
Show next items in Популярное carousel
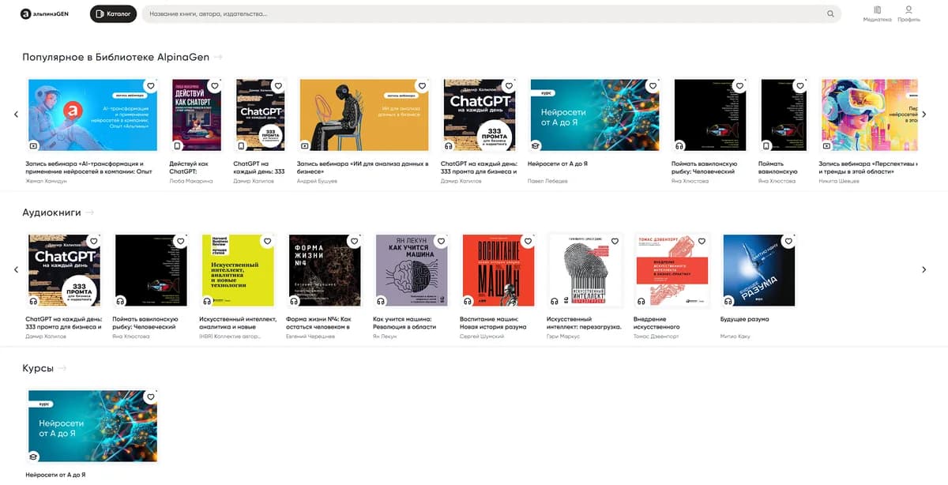point(924,115)
